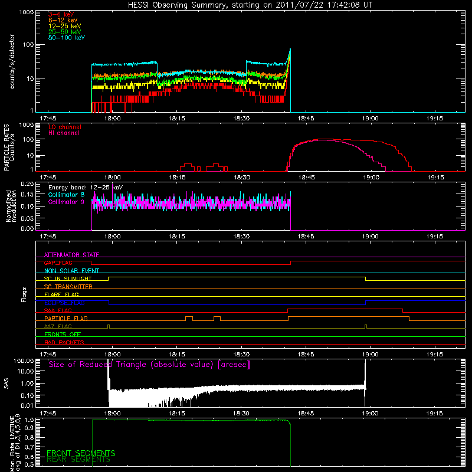Click the SAA_FLAG label
This screenshot has height=472, width=472.
[x=58, y=311]
